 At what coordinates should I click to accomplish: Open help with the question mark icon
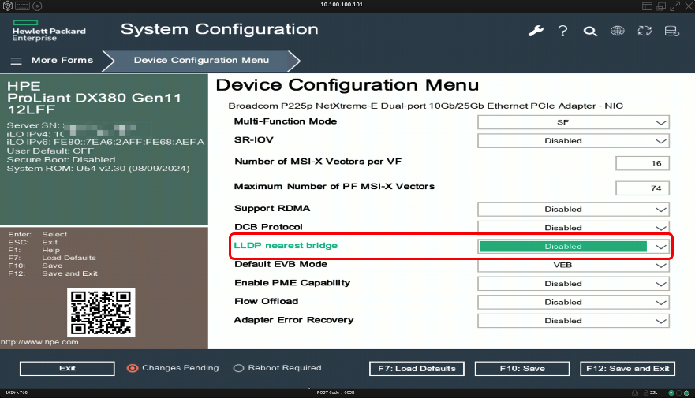coord(563,31)
